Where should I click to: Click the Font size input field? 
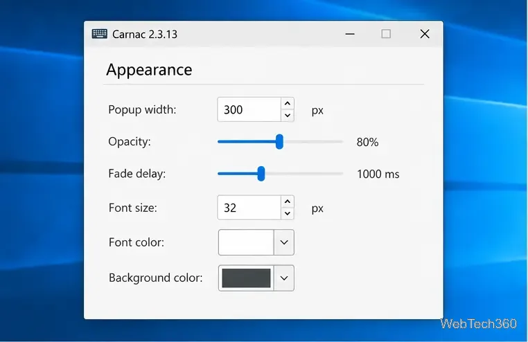pos(249,208)
